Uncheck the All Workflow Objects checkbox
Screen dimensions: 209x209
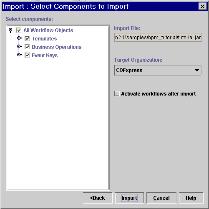click(19, 30)
